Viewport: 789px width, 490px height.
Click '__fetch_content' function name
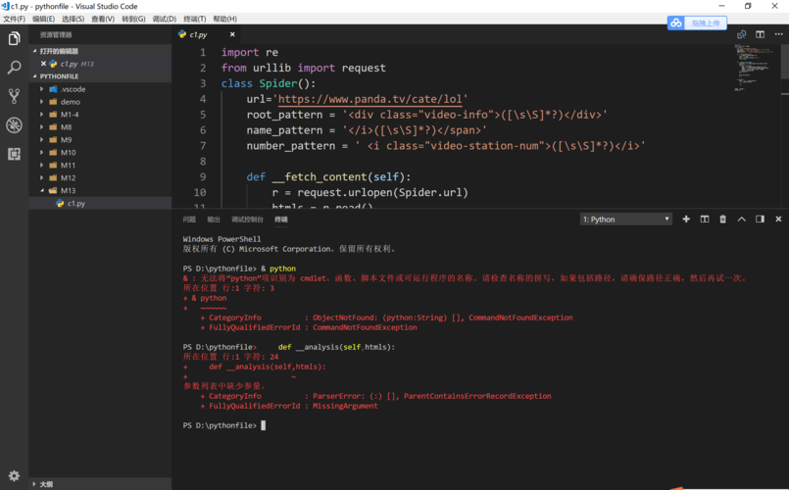[x=320, y=177]
